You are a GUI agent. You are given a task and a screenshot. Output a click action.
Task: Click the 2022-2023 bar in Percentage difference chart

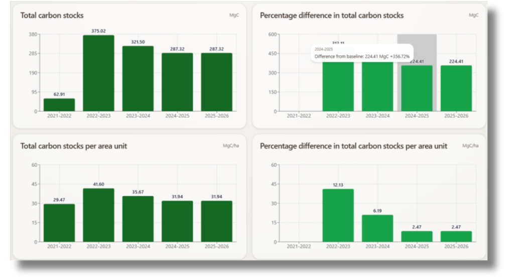click(x=338, y=86)
